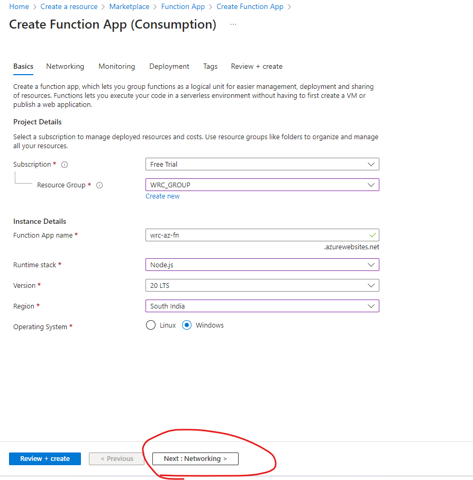Click the Create new resource group link

pos(162,196)
